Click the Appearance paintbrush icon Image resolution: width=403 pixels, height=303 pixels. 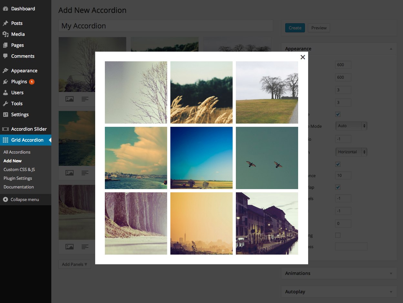[x=5, y=71]
